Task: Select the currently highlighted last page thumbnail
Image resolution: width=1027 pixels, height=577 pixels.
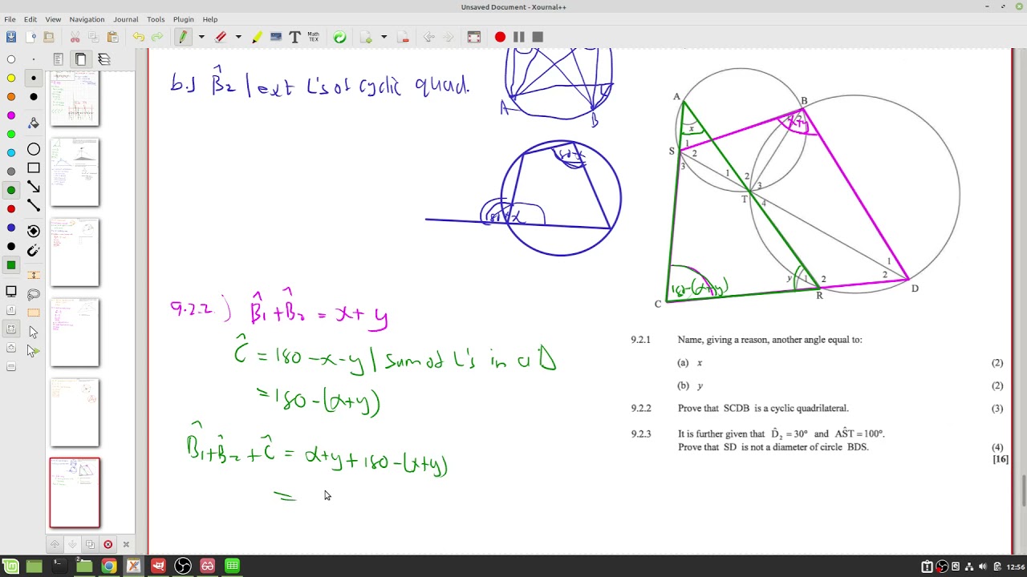Action: point(75,494)
